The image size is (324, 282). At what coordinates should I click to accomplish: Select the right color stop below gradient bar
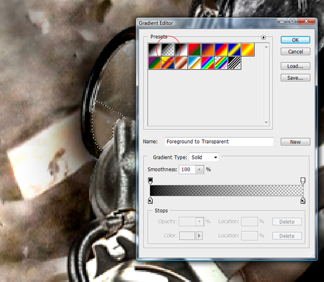[303, 200]
